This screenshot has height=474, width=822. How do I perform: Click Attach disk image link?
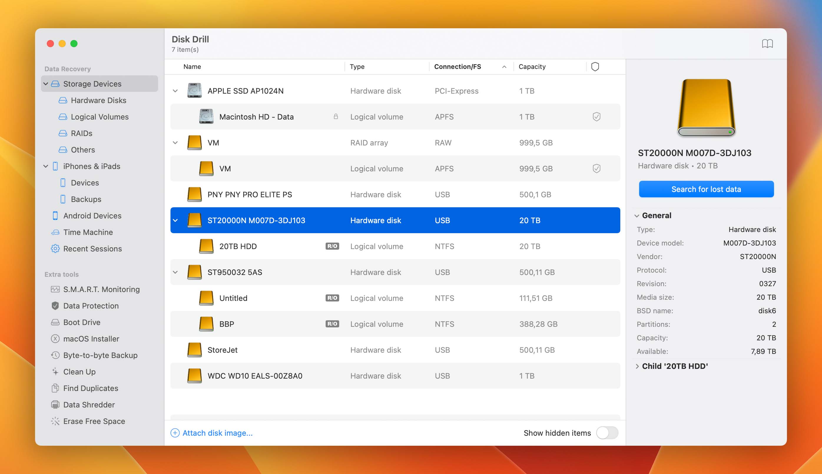click(217, 433)
